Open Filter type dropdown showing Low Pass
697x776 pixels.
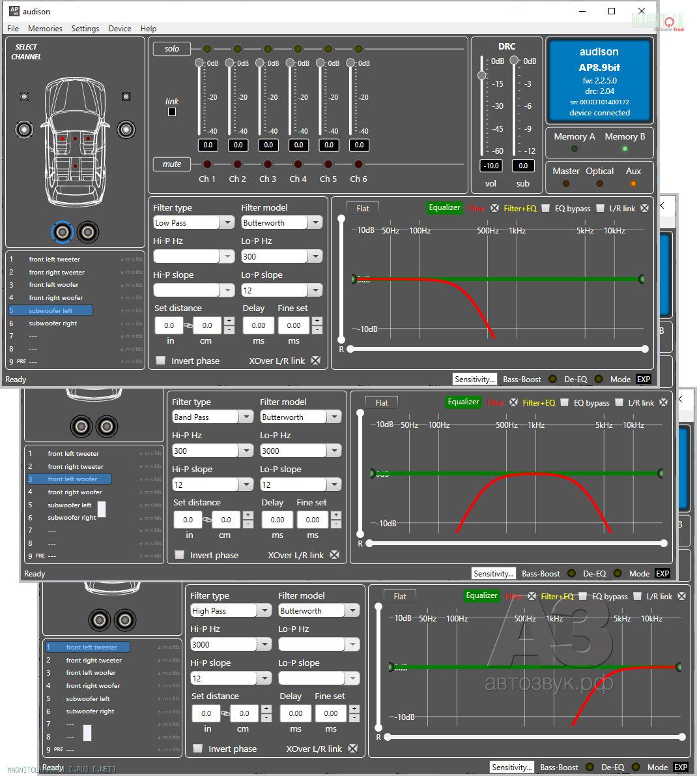[x=193, y=223]
